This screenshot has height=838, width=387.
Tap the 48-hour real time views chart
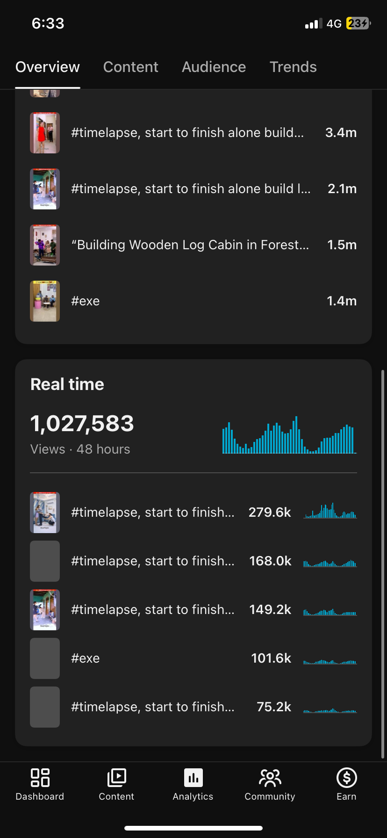tap(289, 435)
